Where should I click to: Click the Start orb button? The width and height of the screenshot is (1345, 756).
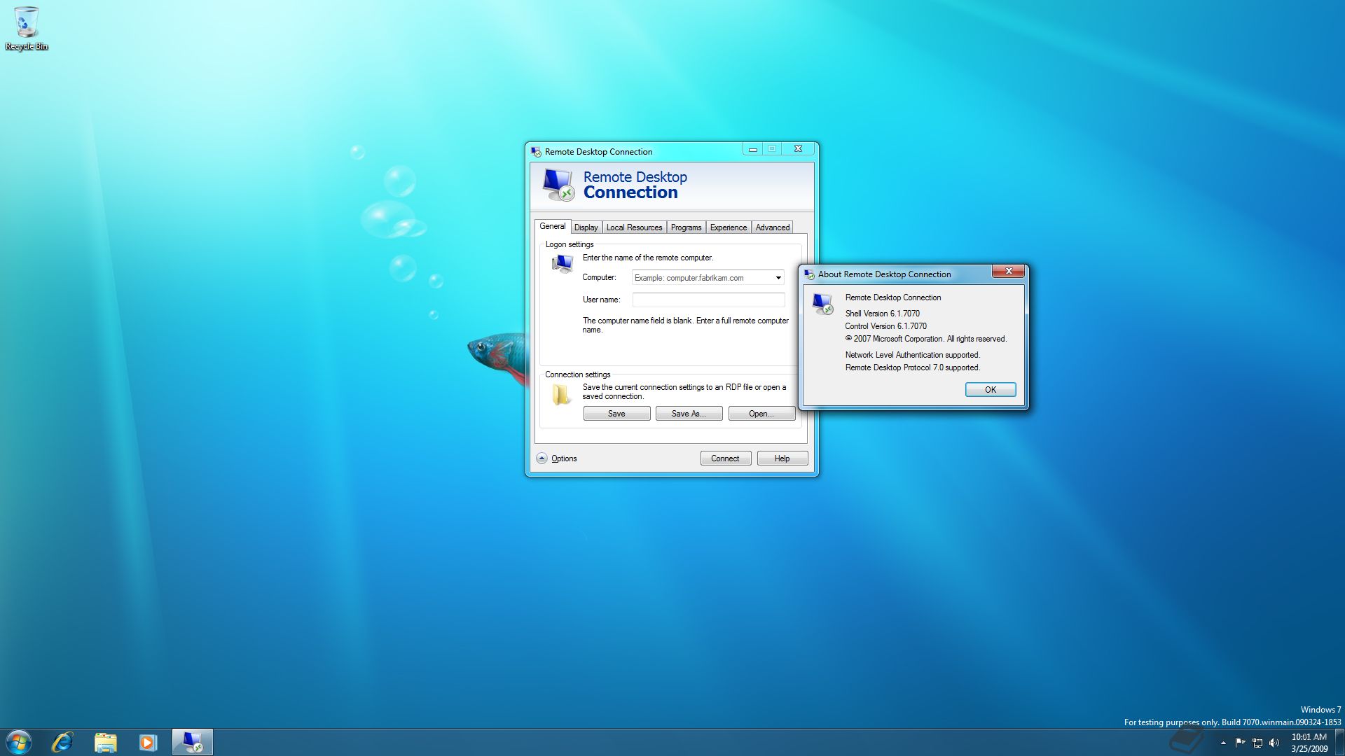coord(19,742)
